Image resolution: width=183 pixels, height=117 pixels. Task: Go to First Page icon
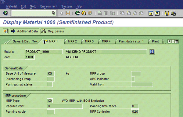[x=122, y=13]
